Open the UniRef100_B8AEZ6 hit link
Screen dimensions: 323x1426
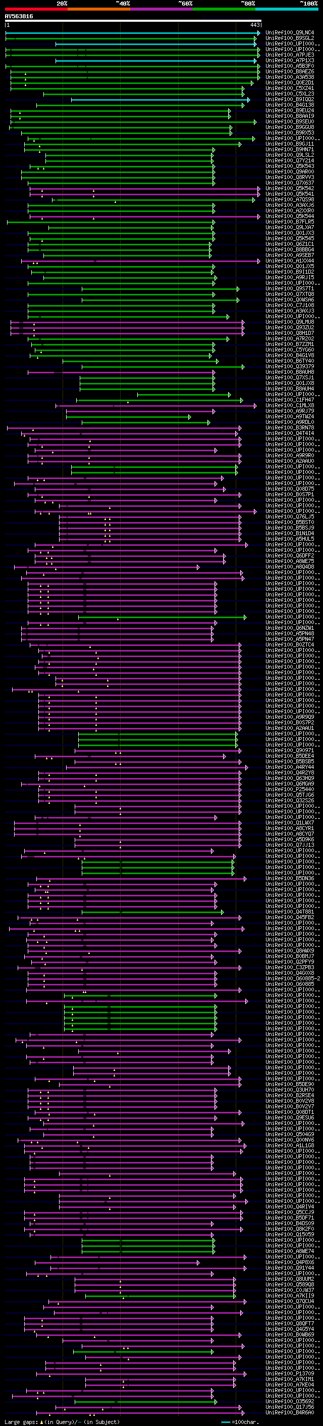290,71
